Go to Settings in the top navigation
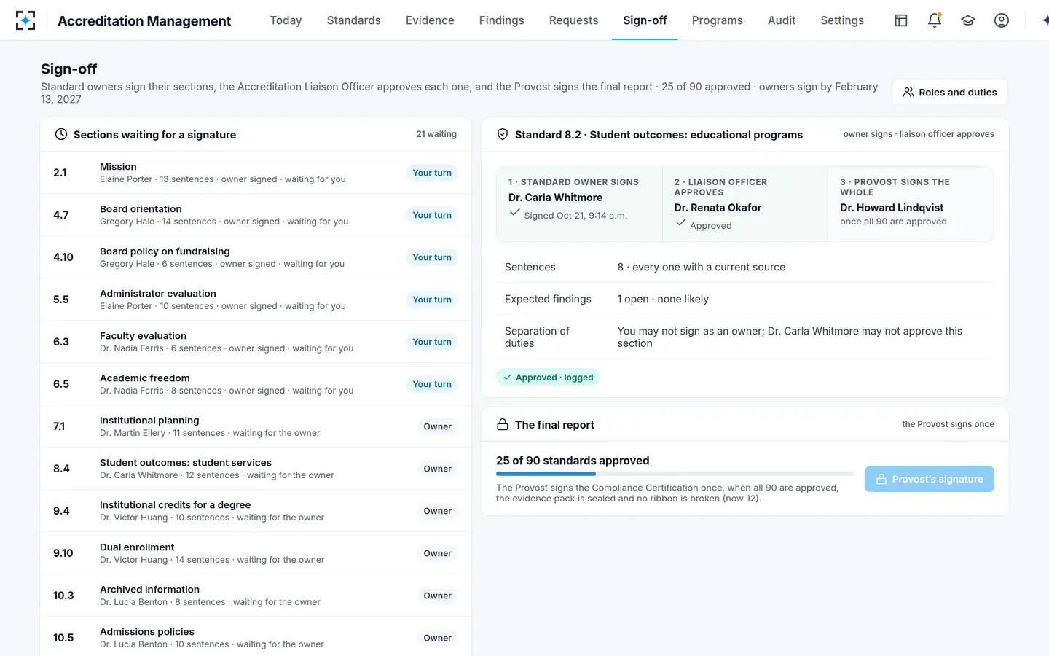The height and width of the screenshot is (656, 1049). click(842, 20)
